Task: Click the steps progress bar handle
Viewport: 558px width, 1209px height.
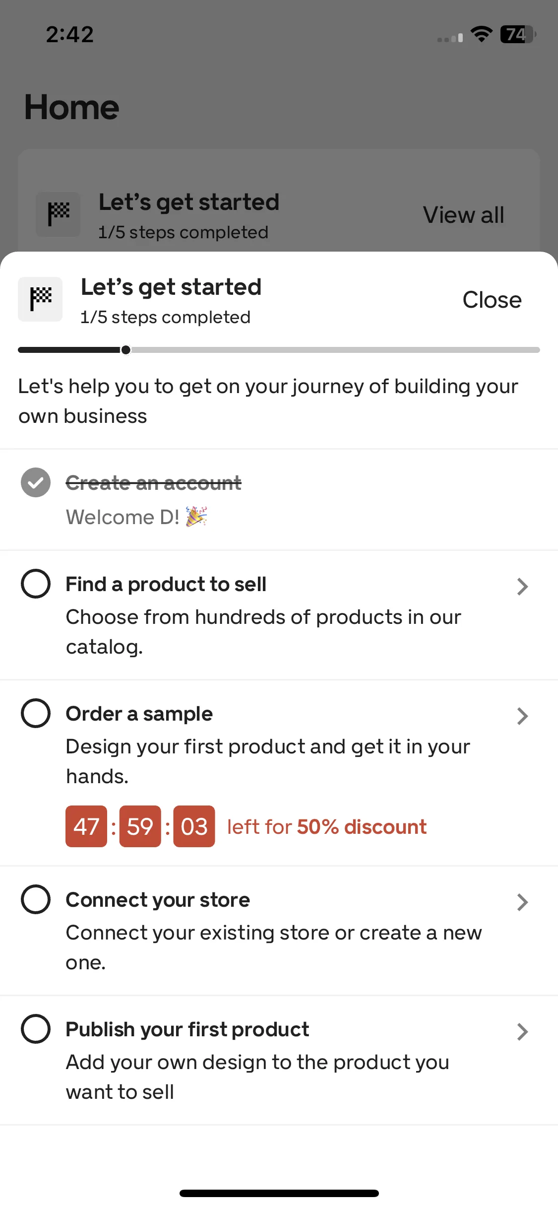Action: [x=126, y=350]
